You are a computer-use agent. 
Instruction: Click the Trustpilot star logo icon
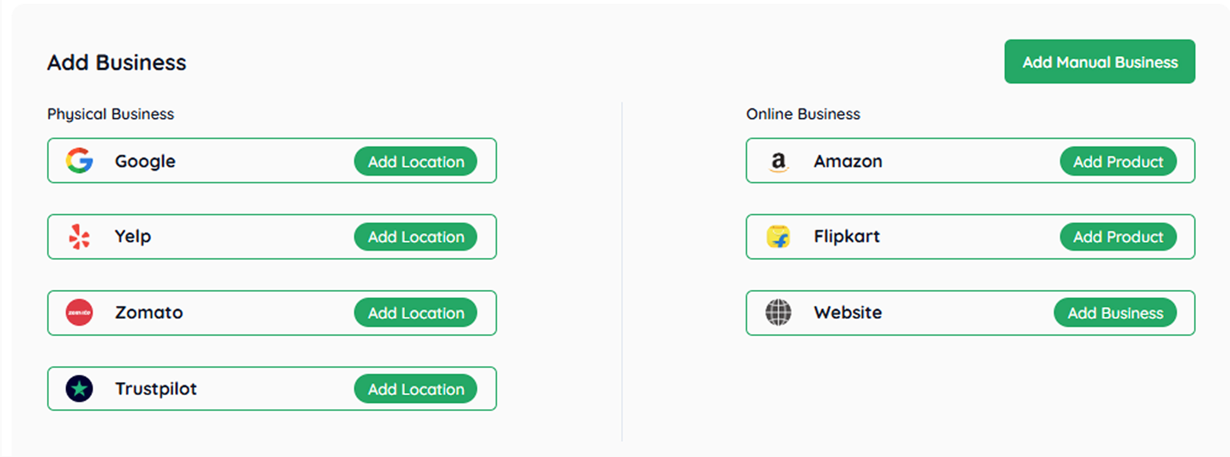pos(79,389)
